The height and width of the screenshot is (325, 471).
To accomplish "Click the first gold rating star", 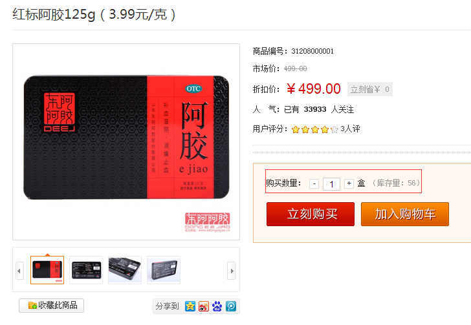I will [296, 130].
